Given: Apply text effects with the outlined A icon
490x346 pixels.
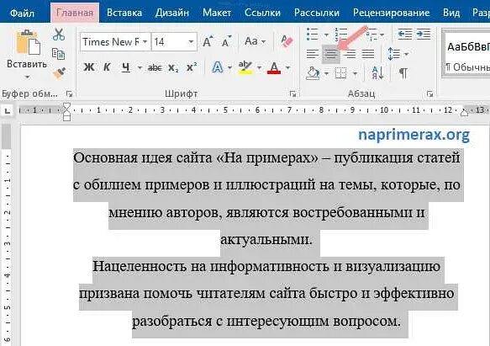Looking at the screenshot, I should click(x=218, y=67).
